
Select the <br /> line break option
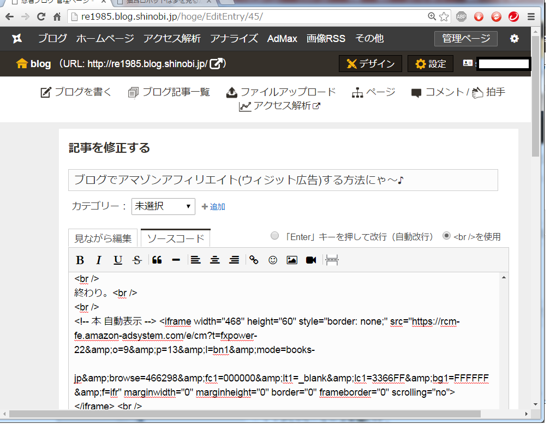(x=446, y=236)
